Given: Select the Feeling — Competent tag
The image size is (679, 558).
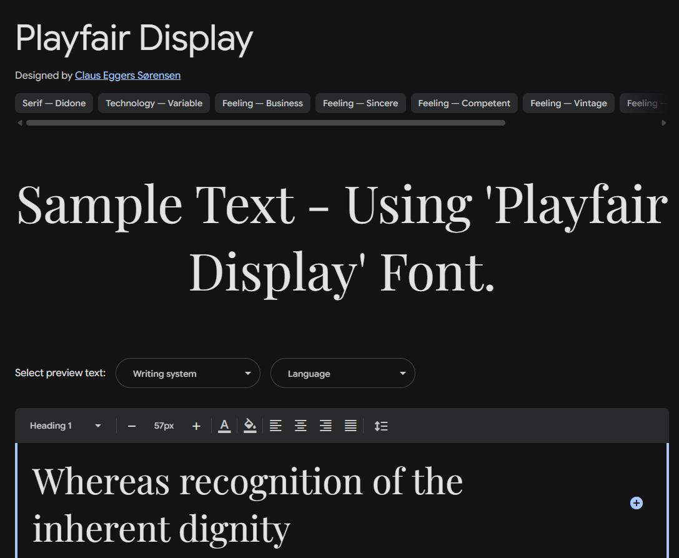Looking at the screenshot, I should pos(464,103).
